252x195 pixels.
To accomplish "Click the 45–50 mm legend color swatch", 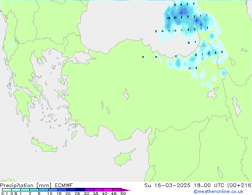I will [x=117, y=190].
